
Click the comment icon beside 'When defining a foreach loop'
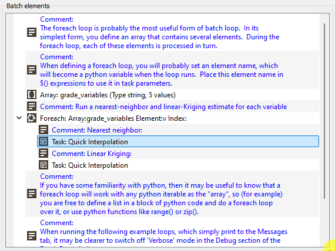point(32,70)
